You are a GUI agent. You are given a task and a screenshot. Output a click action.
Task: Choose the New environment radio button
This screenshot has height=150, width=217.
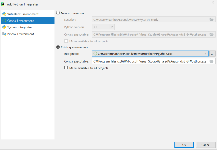(x=58, y=13)
